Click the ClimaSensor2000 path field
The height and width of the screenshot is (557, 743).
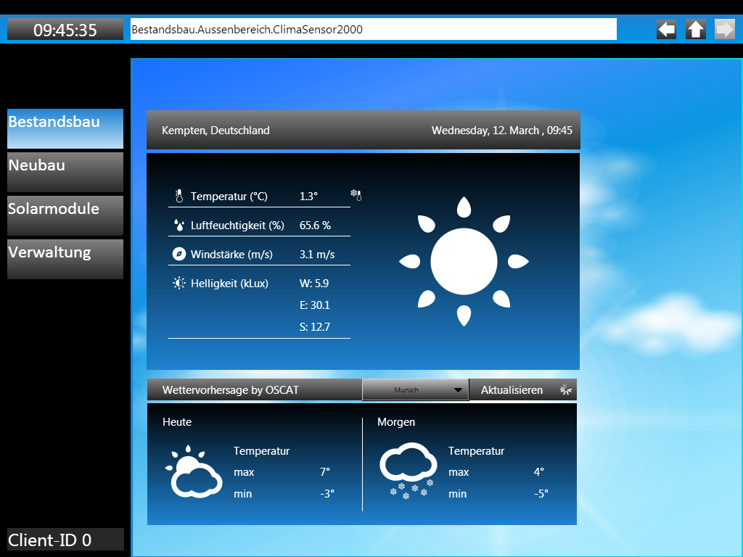click(373, 30)
